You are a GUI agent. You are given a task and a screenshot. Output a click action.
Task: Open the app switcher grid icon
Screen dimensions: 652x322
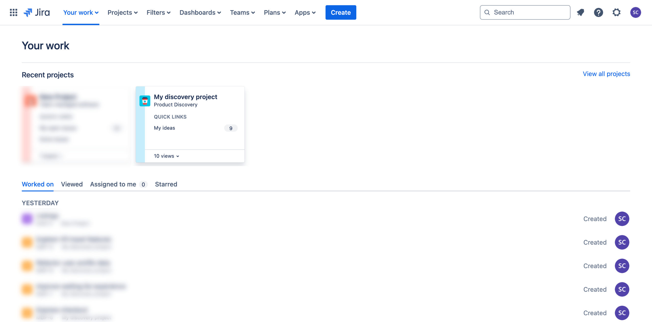[13, 12]
